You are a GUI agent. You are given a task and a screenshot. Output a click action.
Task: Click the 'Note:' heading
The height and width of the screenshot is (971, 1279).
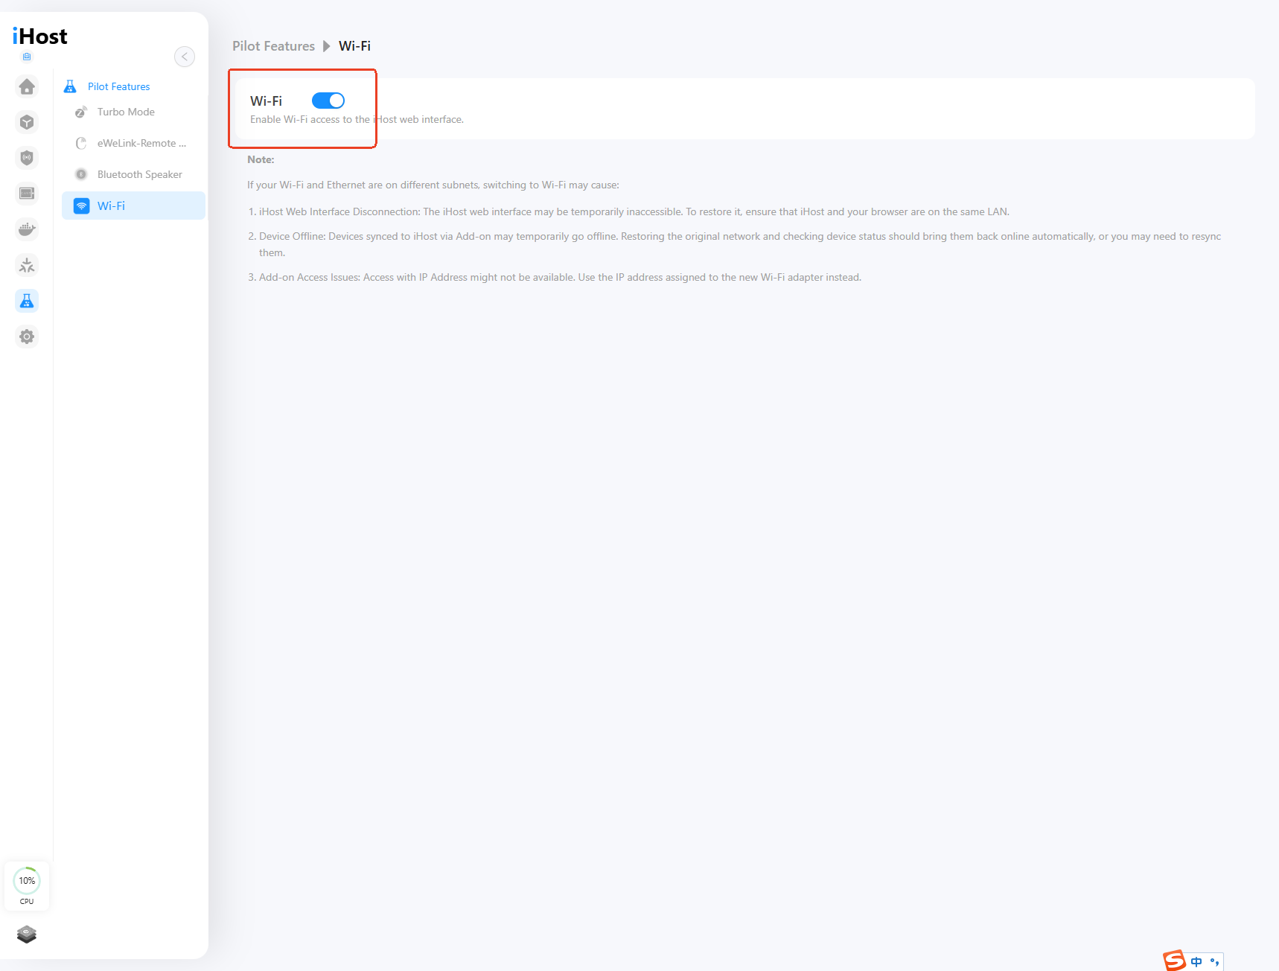click(261, 159)
